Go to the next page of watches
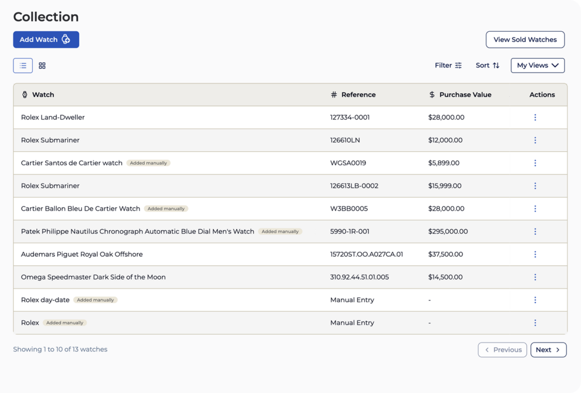The width and height of the screenshot is (581, 393). (x=548, y=349)
